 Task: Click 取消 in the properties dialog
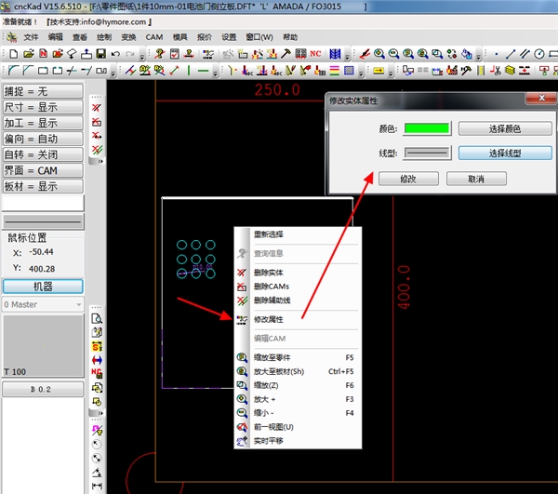[476, 179]
